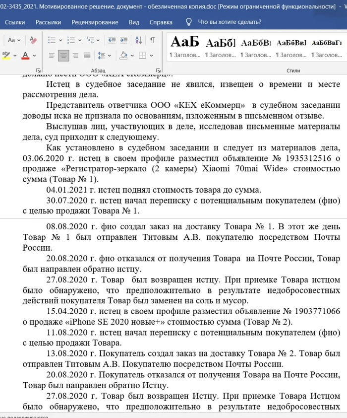Toggle left text alignment
The height and width of the screenshot is (418, 347).
[x=51, y=55]
